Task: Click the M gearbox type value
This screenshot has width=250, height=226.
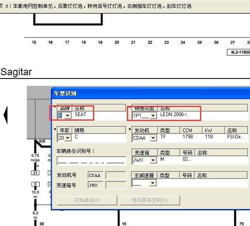Action: click(162, 159)
